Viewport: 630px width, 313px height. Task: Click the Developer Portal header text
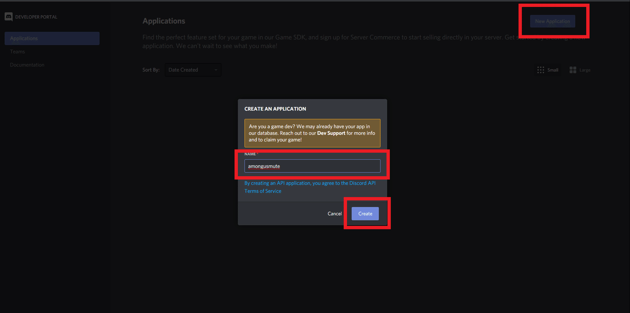coord(36,17)
